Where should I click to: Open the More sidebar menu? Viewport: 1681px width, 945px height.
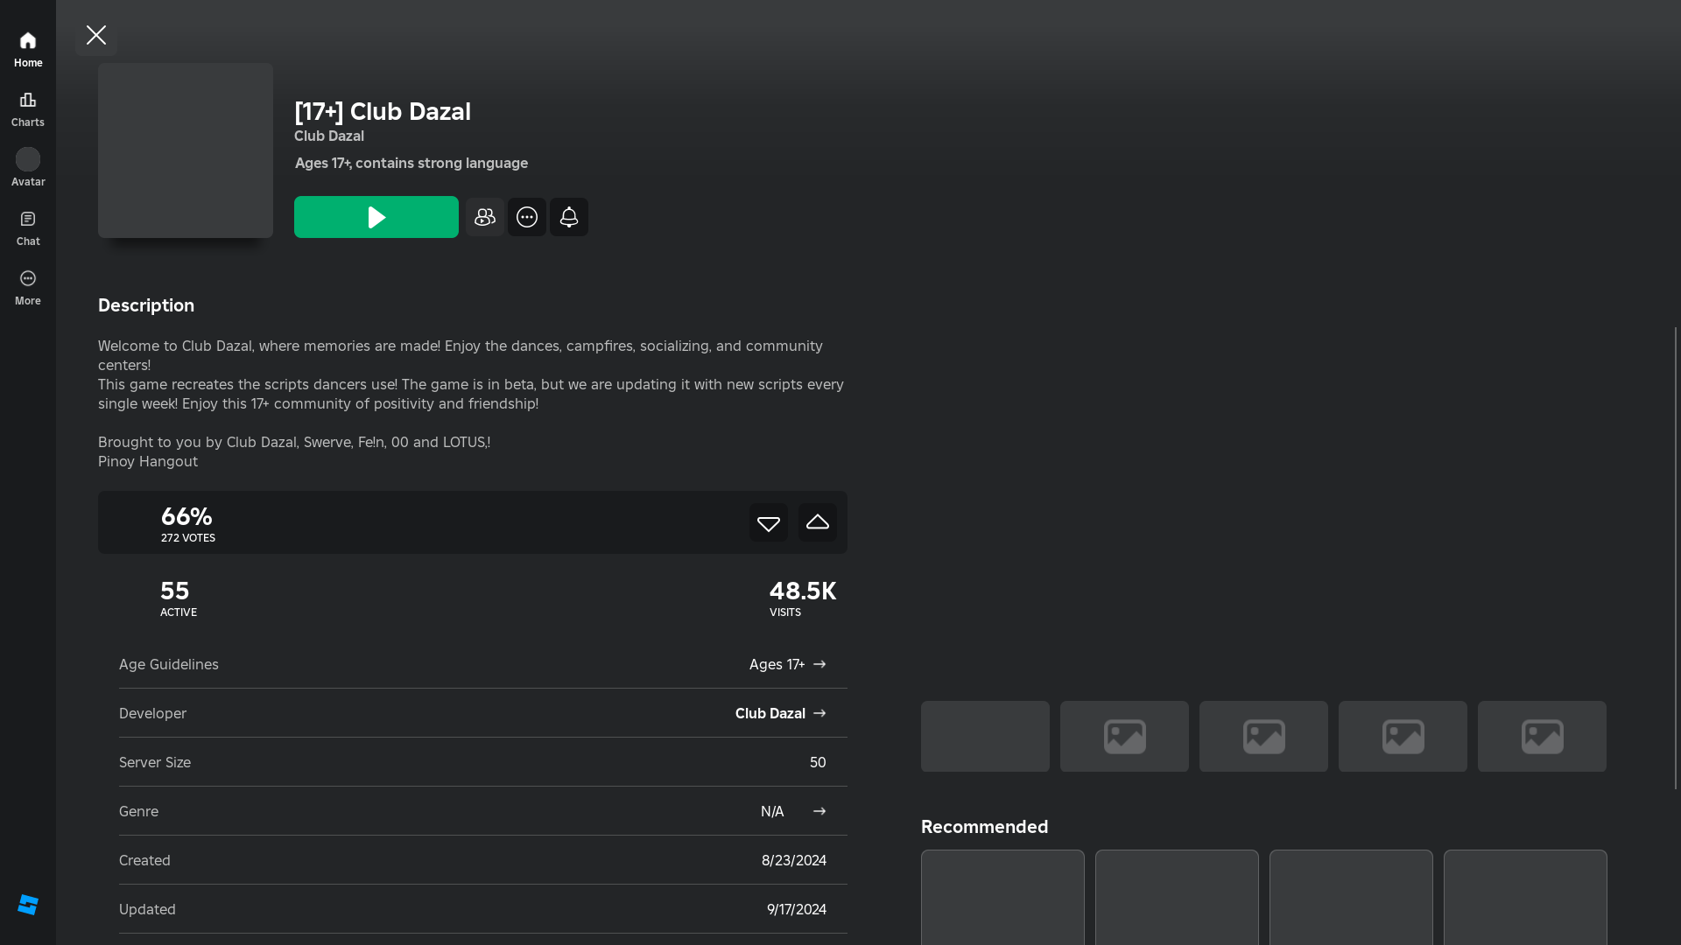[x=28, y=287]
